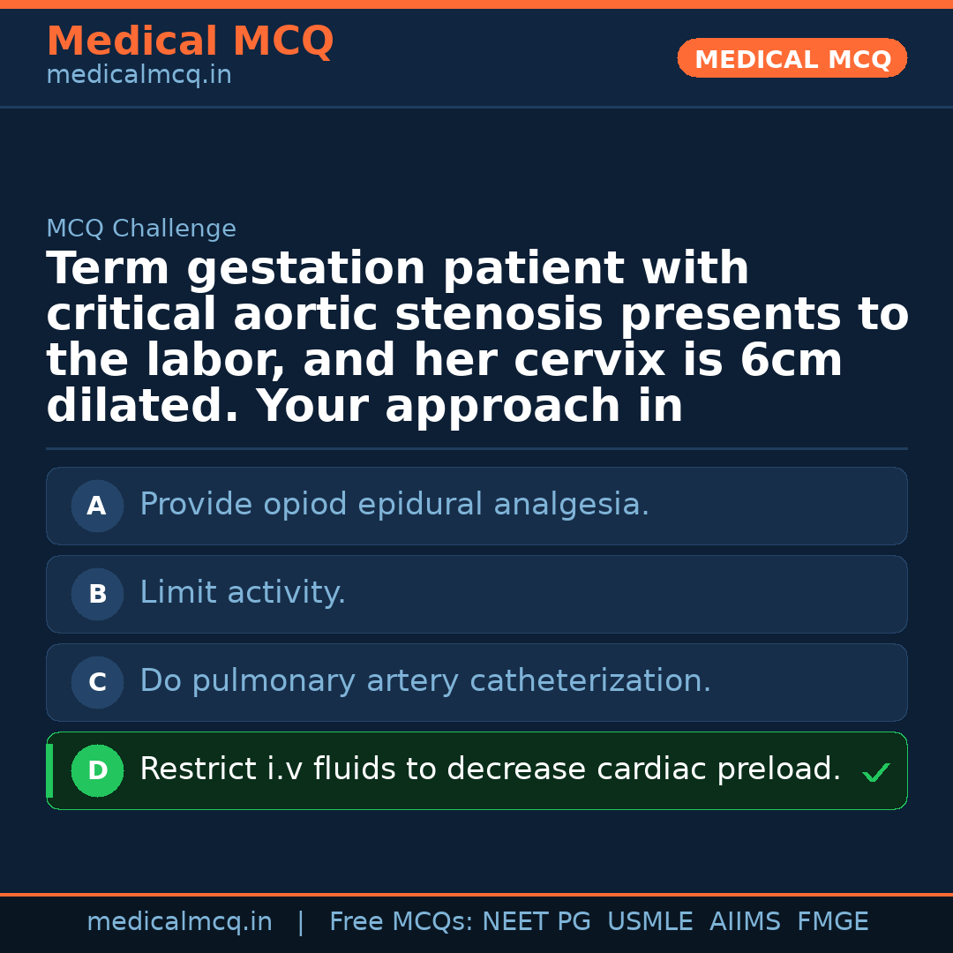953x953 pixels.
Task: Click the letter A circle icon
Action: click(x=97, y=507)
